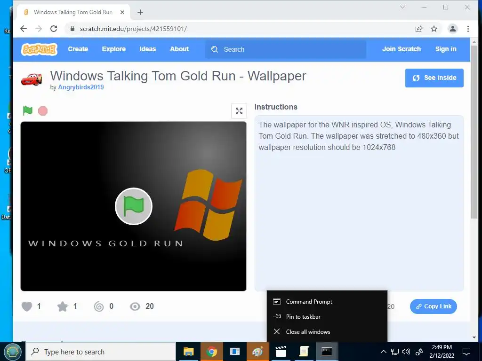Open the notepad scroll taskbar icon
This screenshot has width=482, height=361.
pyautogui.click(x=304, y=352)
